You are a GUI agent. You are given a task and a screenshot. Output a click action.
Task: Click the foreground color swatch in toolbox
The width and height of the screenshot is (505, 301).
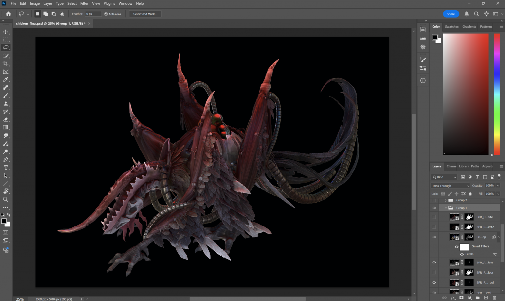(4, 221)
